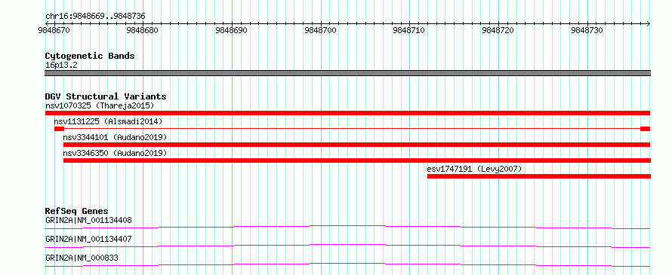This screenshot has width=672, height=275.
Task: Click the 9848710 ruler tick label
Action: (x=408, y=30)
